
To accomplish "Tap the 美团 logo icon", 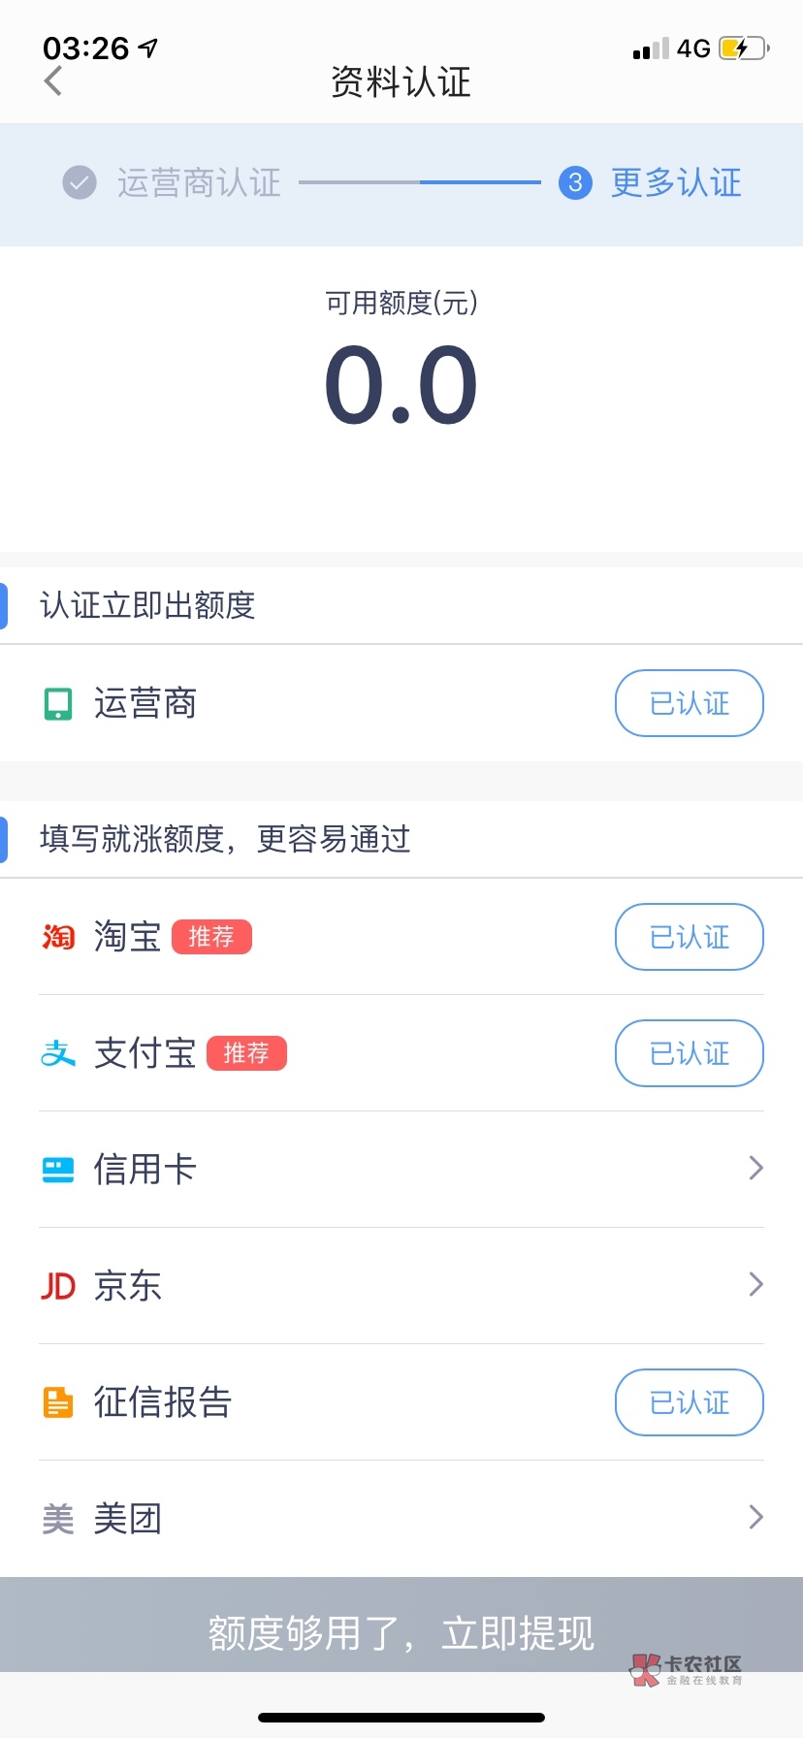I will 58,1519.
